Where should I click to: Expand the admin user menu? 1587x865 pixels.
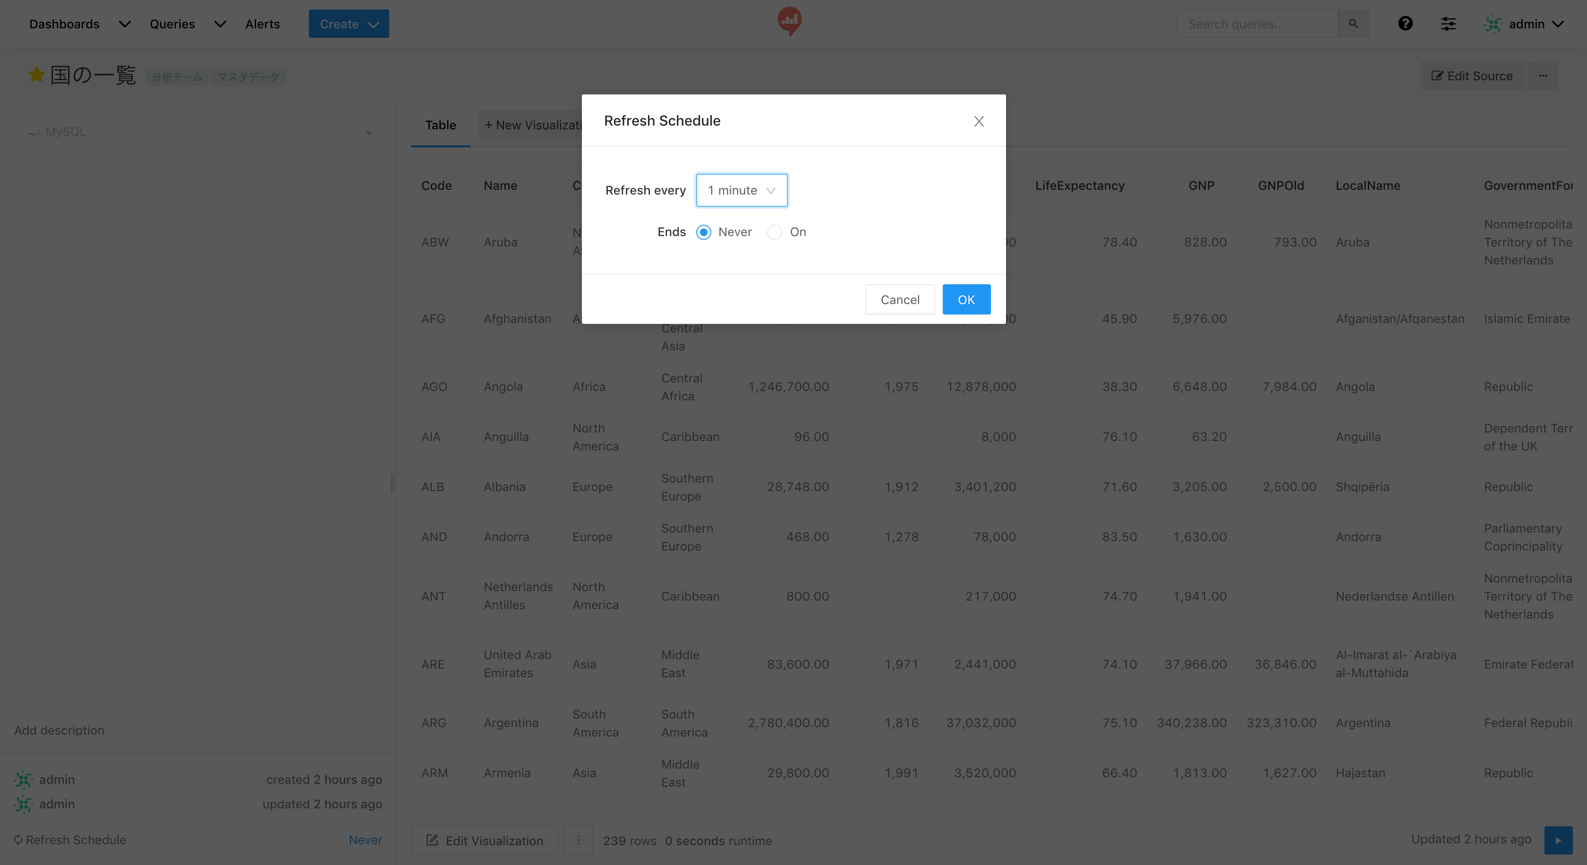(1525, 24)
